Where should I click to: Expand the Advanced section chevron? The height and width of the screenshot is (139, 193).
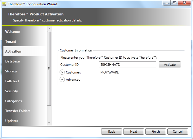[62, 80]
